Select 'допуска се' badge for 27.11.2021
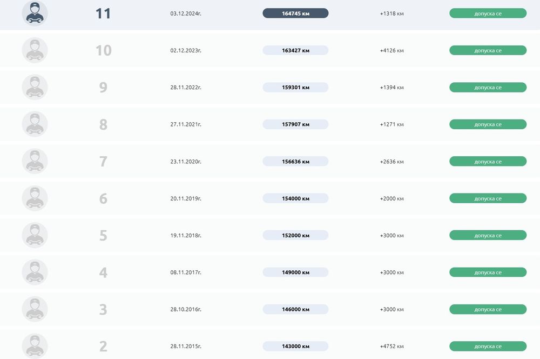The image size is (540, 359). (x=488, y=124)
